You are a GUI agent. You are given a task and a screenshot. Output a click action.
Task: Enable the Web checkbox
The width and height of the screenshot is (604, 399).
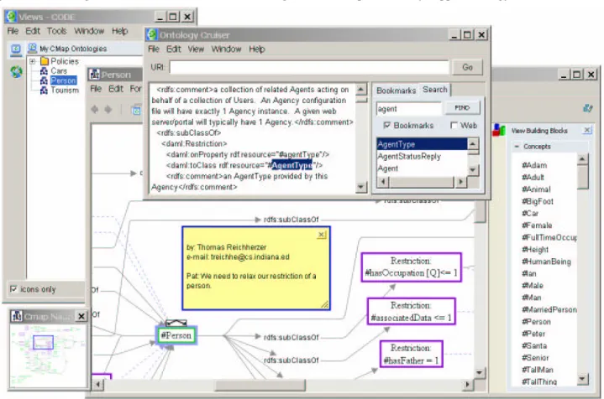tap(454, 125)
